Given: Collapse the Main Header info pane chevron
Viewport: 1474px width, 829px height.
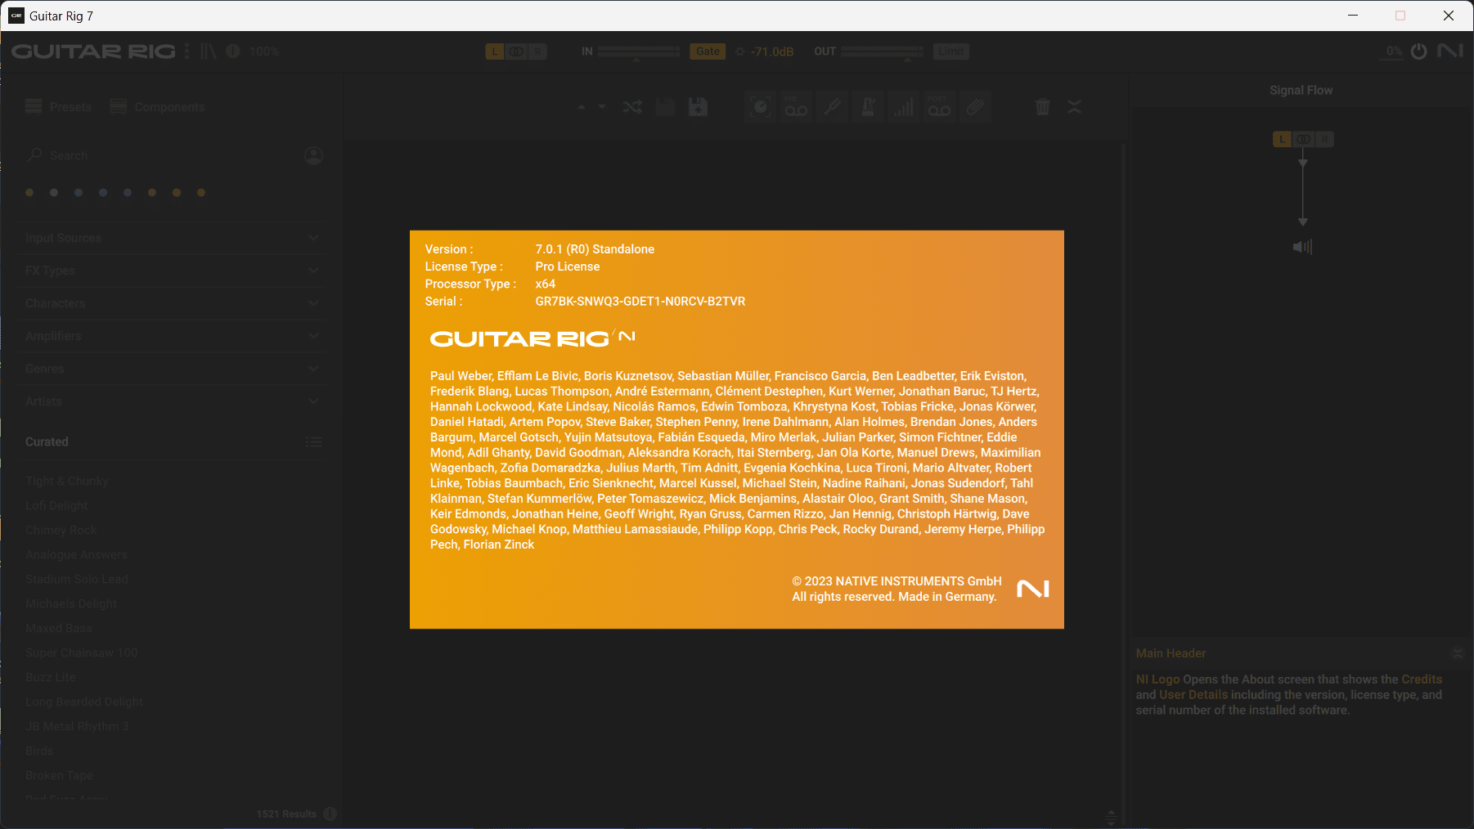Looking at the screenshot, I should (x=1457, y=653).
